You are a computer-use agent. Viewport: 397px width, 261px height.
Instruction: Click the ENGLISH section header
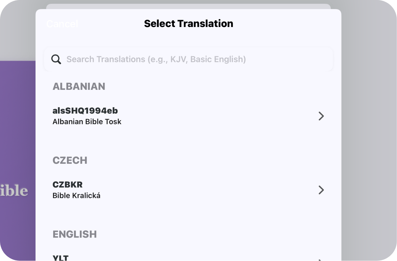[74, 234]
